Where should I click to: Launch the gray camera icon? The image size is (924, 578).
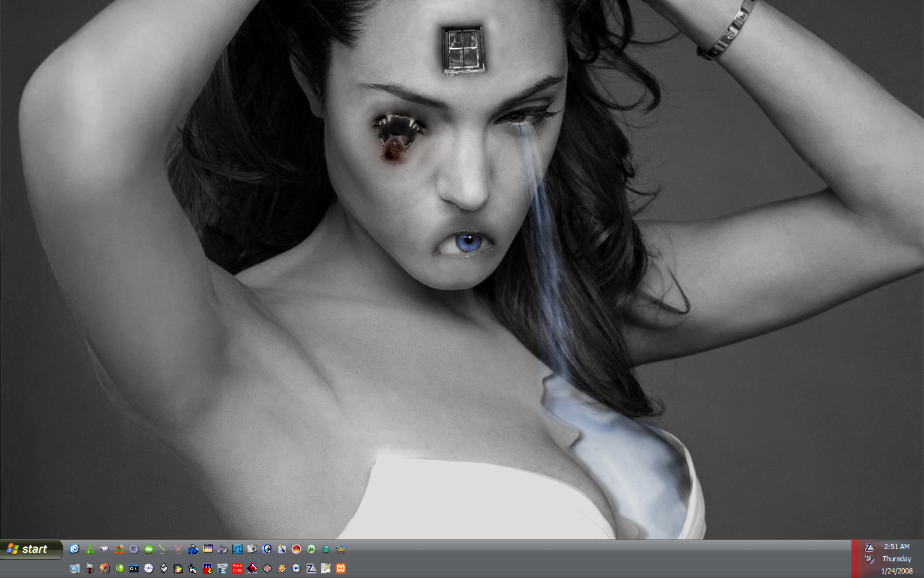tap(252, 549)
